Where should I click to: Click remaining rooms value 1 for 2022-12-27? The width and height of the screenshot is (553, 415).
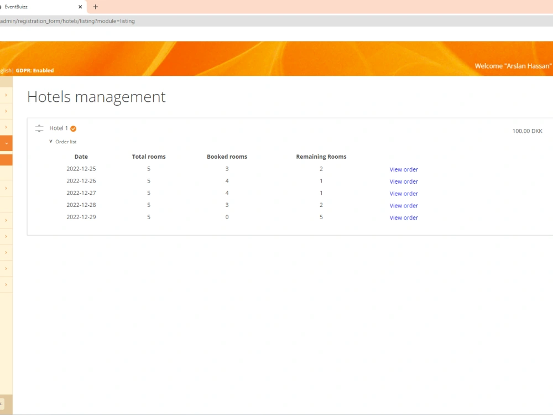[x=321, y=193]
